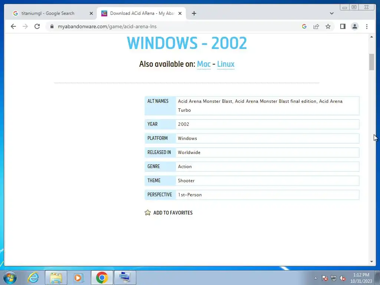Click the year value 2002
Viewport: 380px width, 285px height.
point(183,124)
